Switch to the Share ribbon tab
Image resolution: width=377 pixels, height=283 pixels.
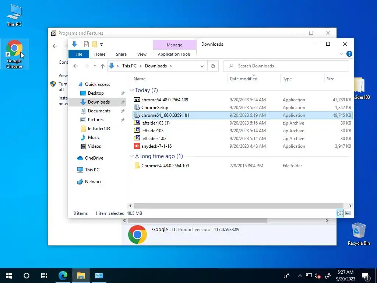pos(121,54)
